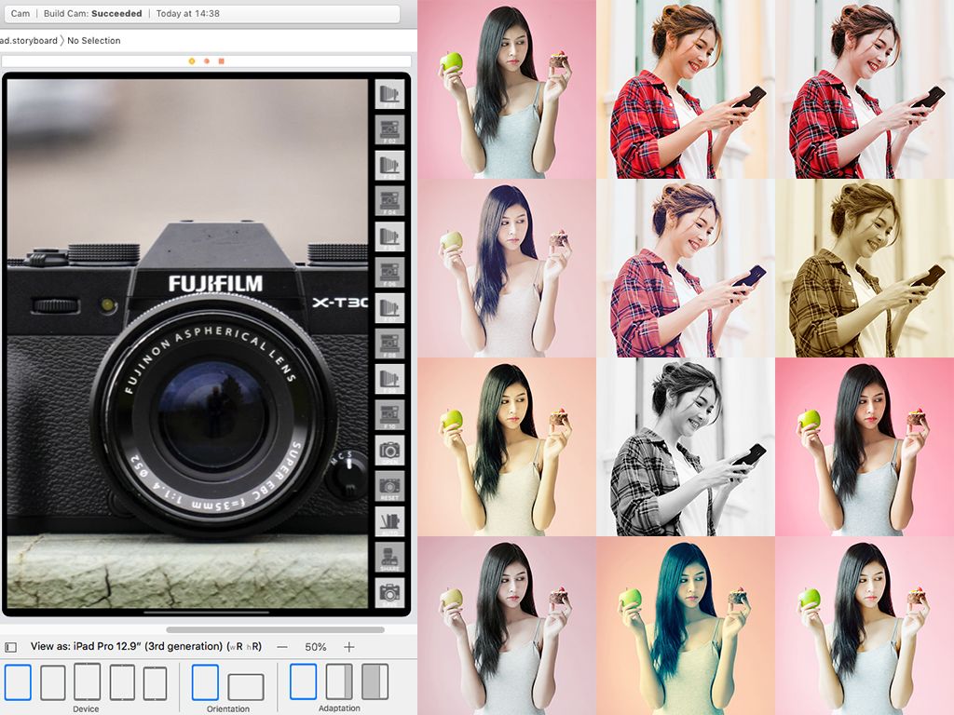Click the OPEN camera icon button
The image size is (954, 715).
(x=389, y=451)
